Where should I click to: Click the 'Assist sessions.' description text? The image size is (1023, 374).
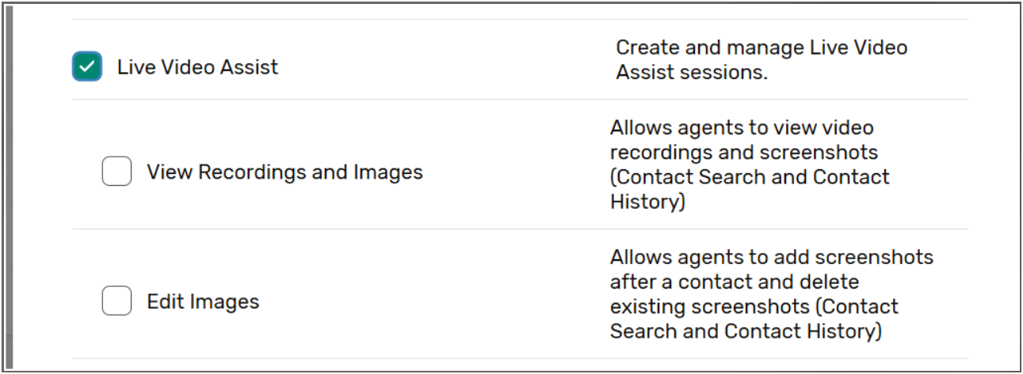[x=692, y=74]
